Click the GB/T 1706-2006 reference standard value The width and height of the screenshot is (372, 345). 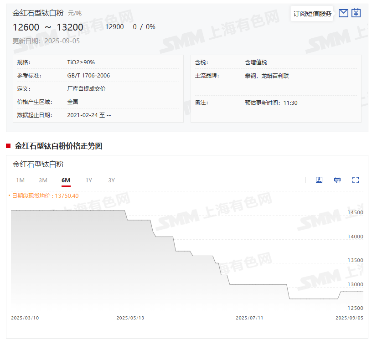point(88,76)
